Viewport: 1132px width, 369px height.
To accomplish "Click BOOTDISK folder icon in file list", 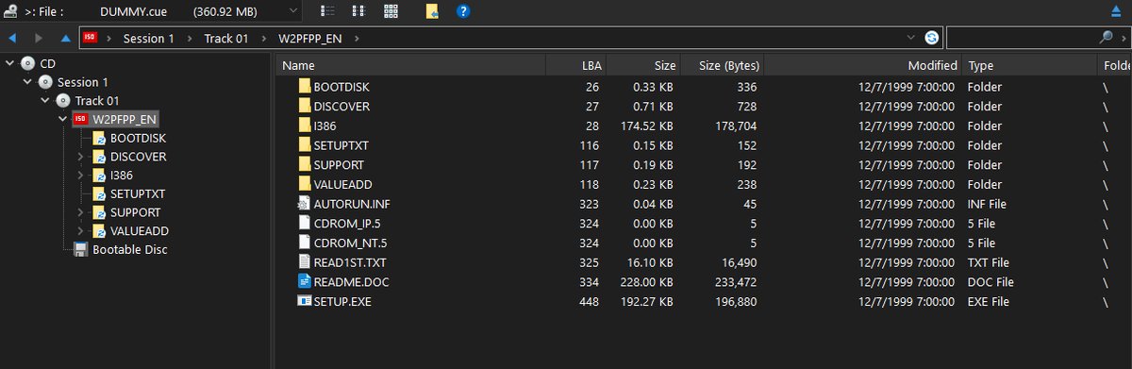I will pos(304,86).
